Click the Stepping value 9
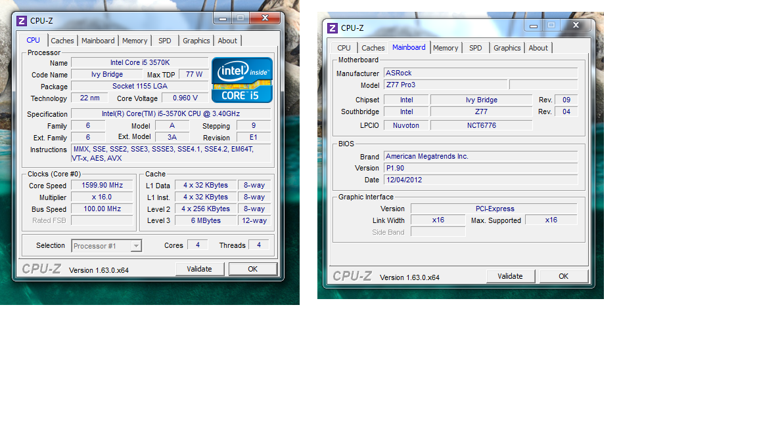Viewport: 757px width, 425px height. point(254,125)
